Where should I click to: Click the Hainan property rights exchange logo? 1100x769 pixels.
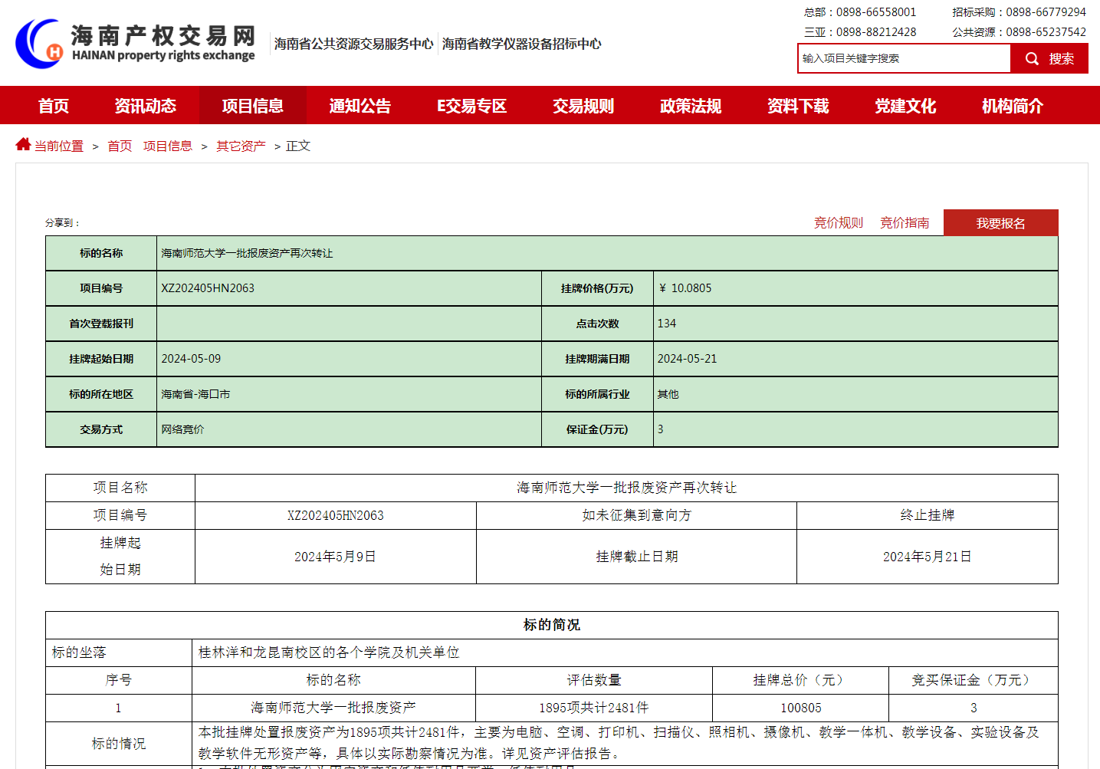pyautogui.click(x=135, y=44)
